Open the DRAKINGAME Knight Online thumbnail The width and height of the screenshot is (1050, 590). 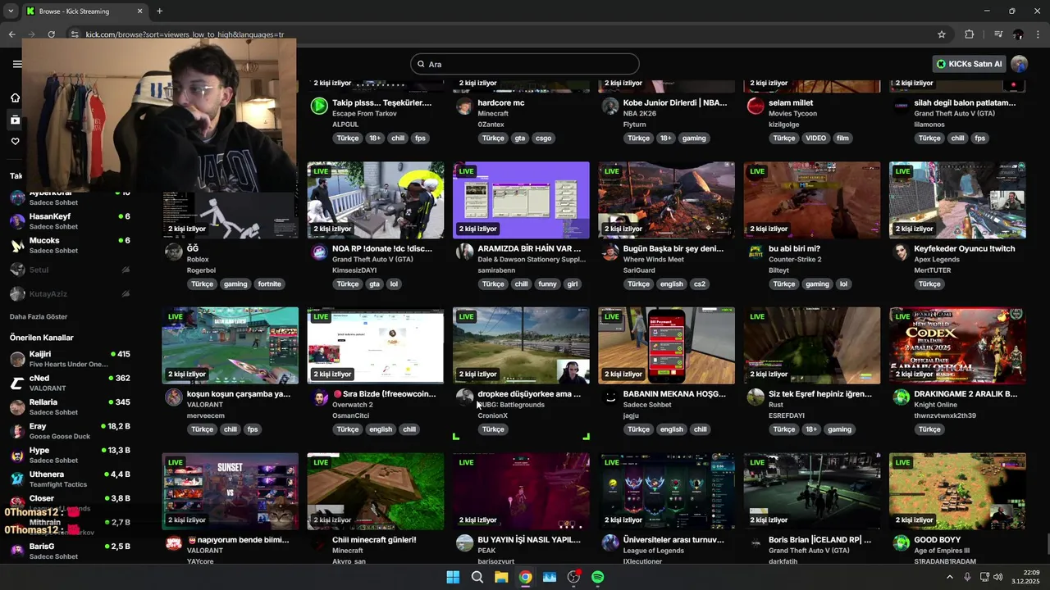click(957, 345)
